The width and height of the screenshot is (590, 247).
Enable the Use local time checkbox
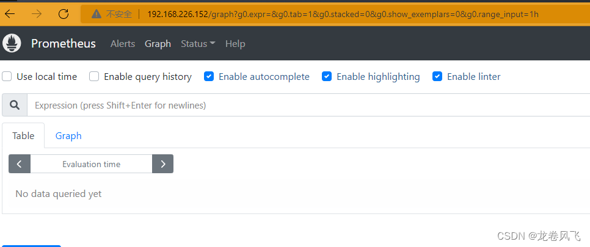click(x=7, y=77)
